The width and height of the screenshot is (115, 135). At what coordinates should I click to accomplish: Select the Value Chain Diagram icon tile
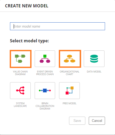20,59
